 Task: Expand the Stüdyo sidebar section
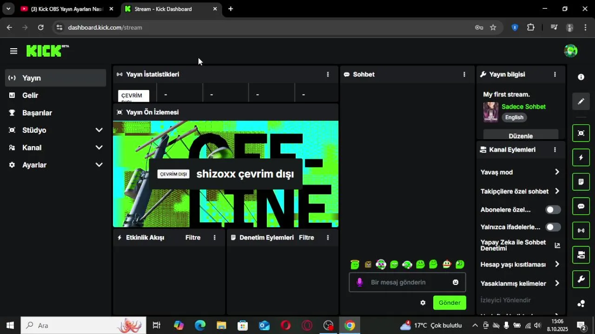[56, 130]
